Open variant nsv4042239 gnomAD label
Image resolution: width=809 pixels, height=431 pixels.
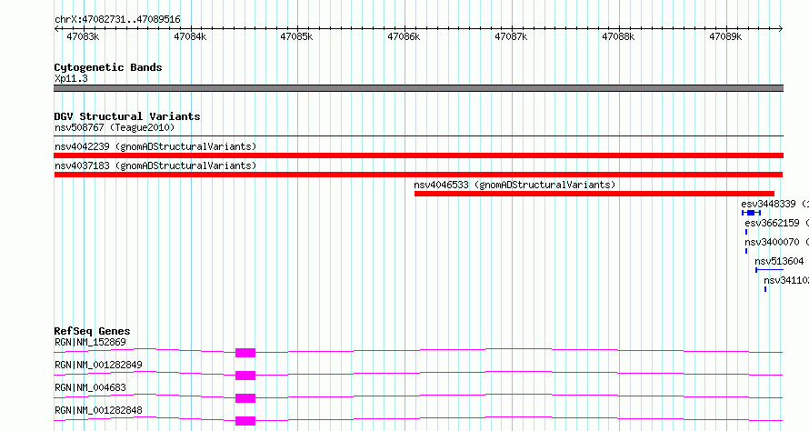coord(155,146)
